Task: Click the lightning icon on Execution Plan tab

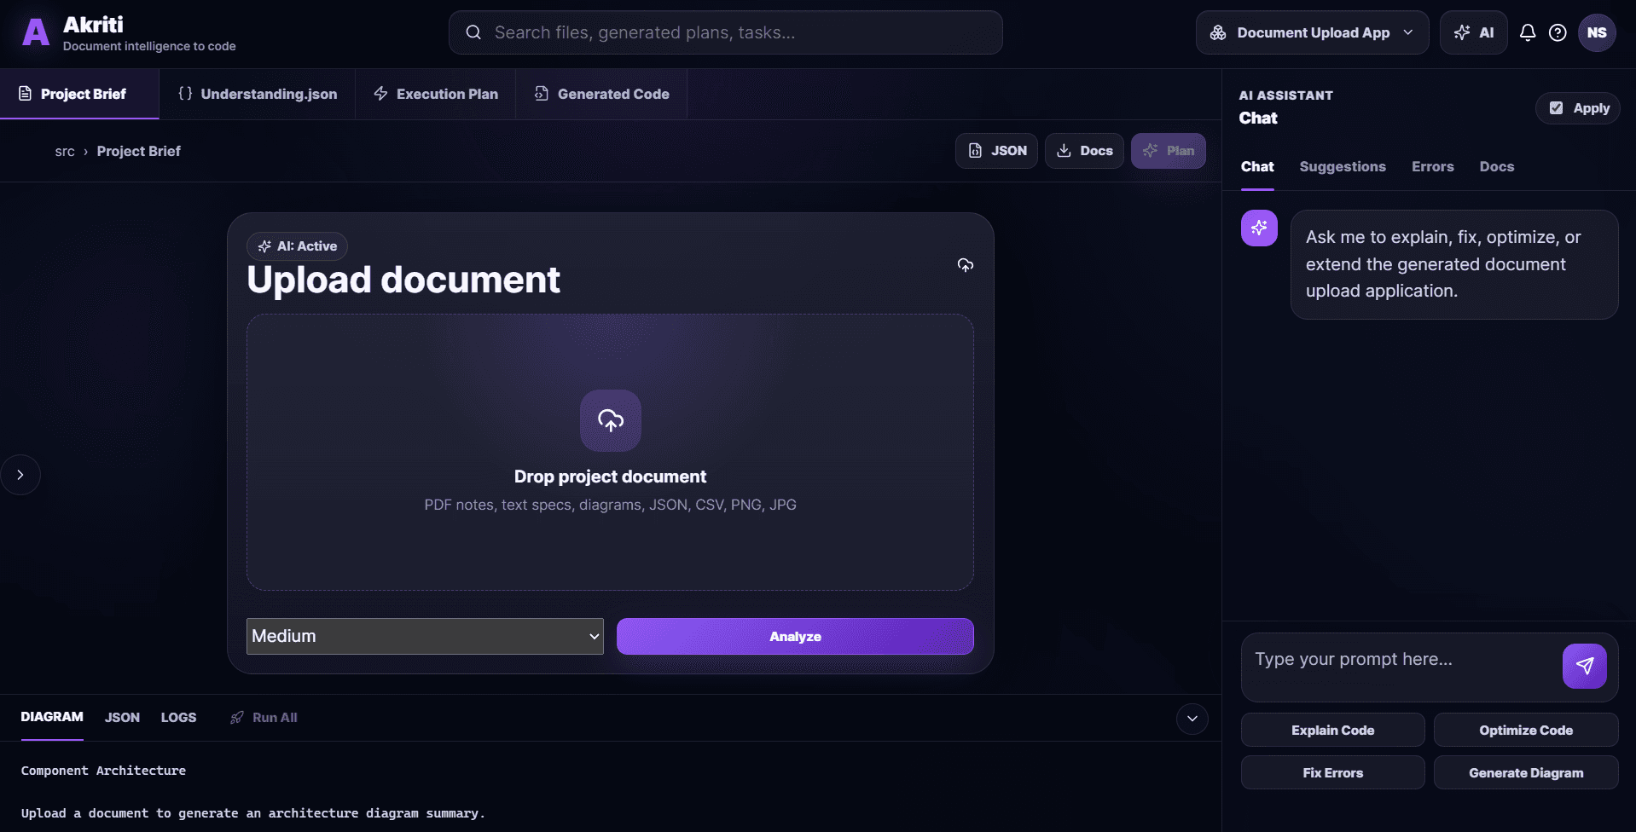Action: tap(381, 94)
